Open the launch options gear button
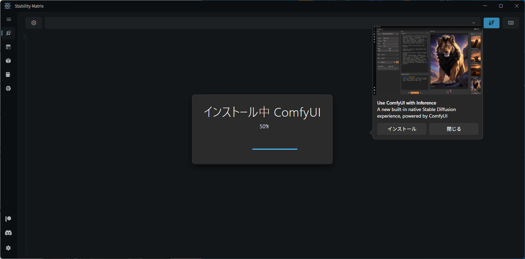Screen dimensions: 525x259 click(33, 23)
